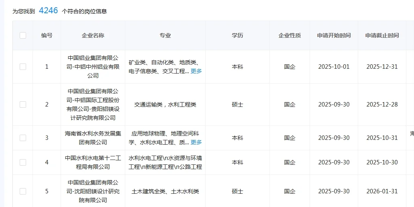Viewport: 414px width, 207px height.
Task: Open company name ending 贵阳铝镁设计研究院有限公司
Action: 93,105
